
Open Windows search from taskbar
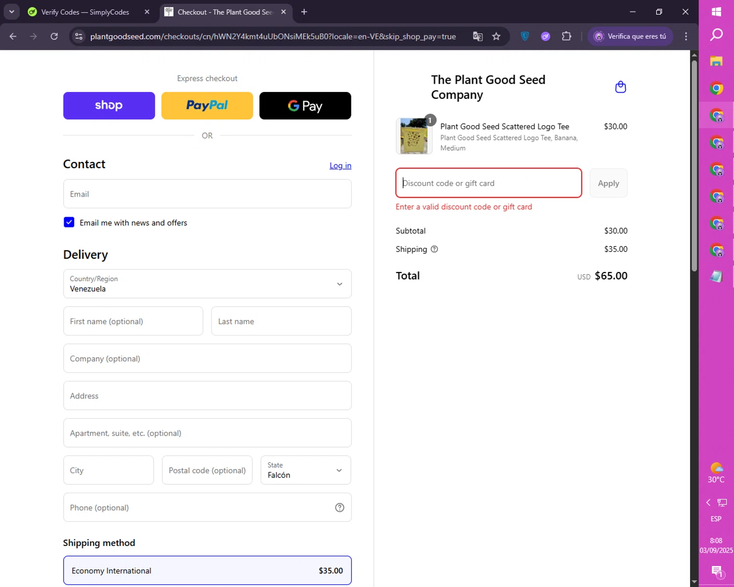click(x=716, y=35)
